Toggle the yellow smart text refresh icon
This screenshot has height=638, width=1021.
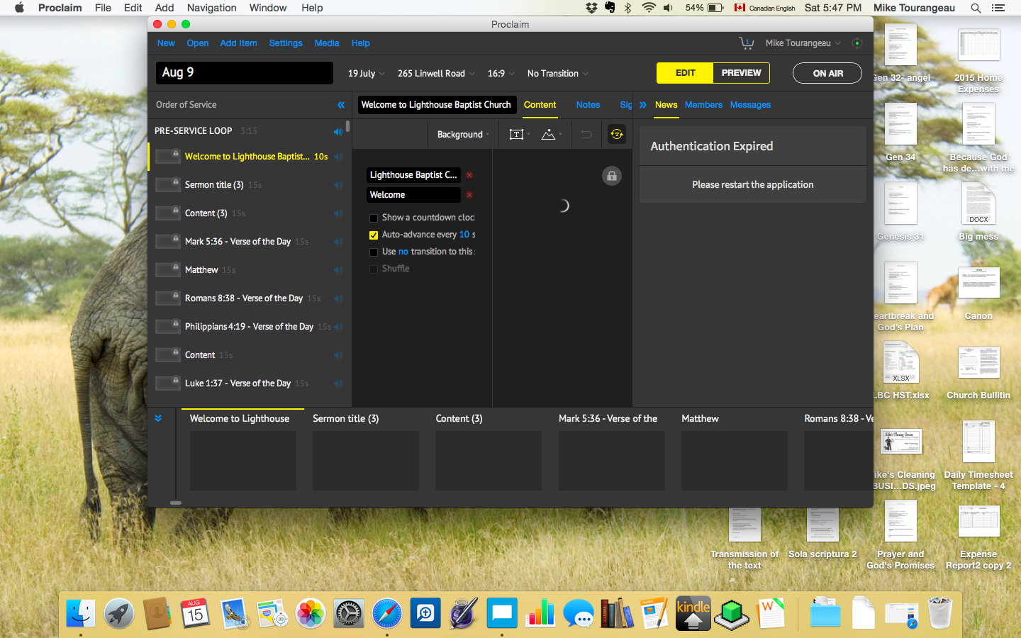pyautogui.click(x=617, y=134)
